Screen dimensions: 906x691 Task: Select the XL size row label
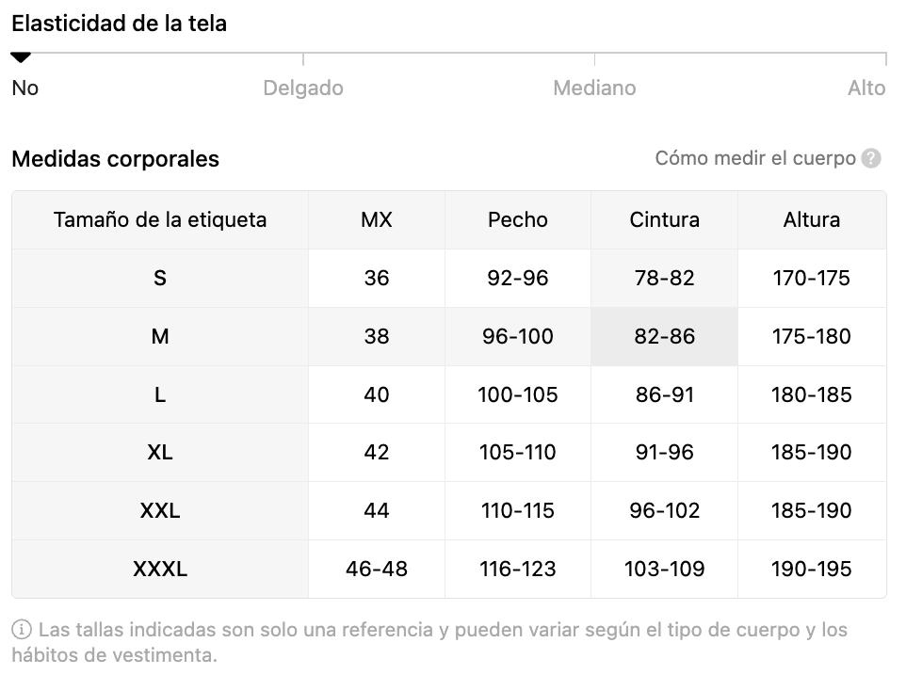[x=160, y=453]
